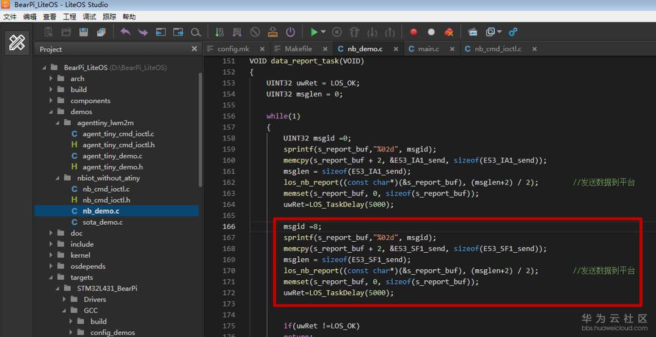Screen dimensions: 656x337
Task: Click the orange burn/download icon
Action: tap(273, 32)
